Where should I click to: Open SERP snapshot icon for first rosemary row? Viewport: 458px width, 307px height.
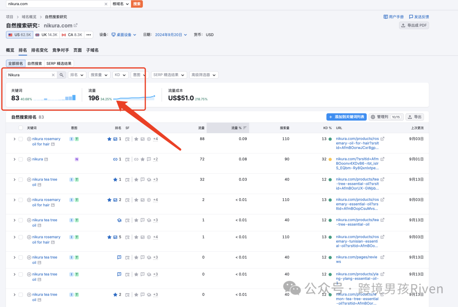tap(127, 139)
